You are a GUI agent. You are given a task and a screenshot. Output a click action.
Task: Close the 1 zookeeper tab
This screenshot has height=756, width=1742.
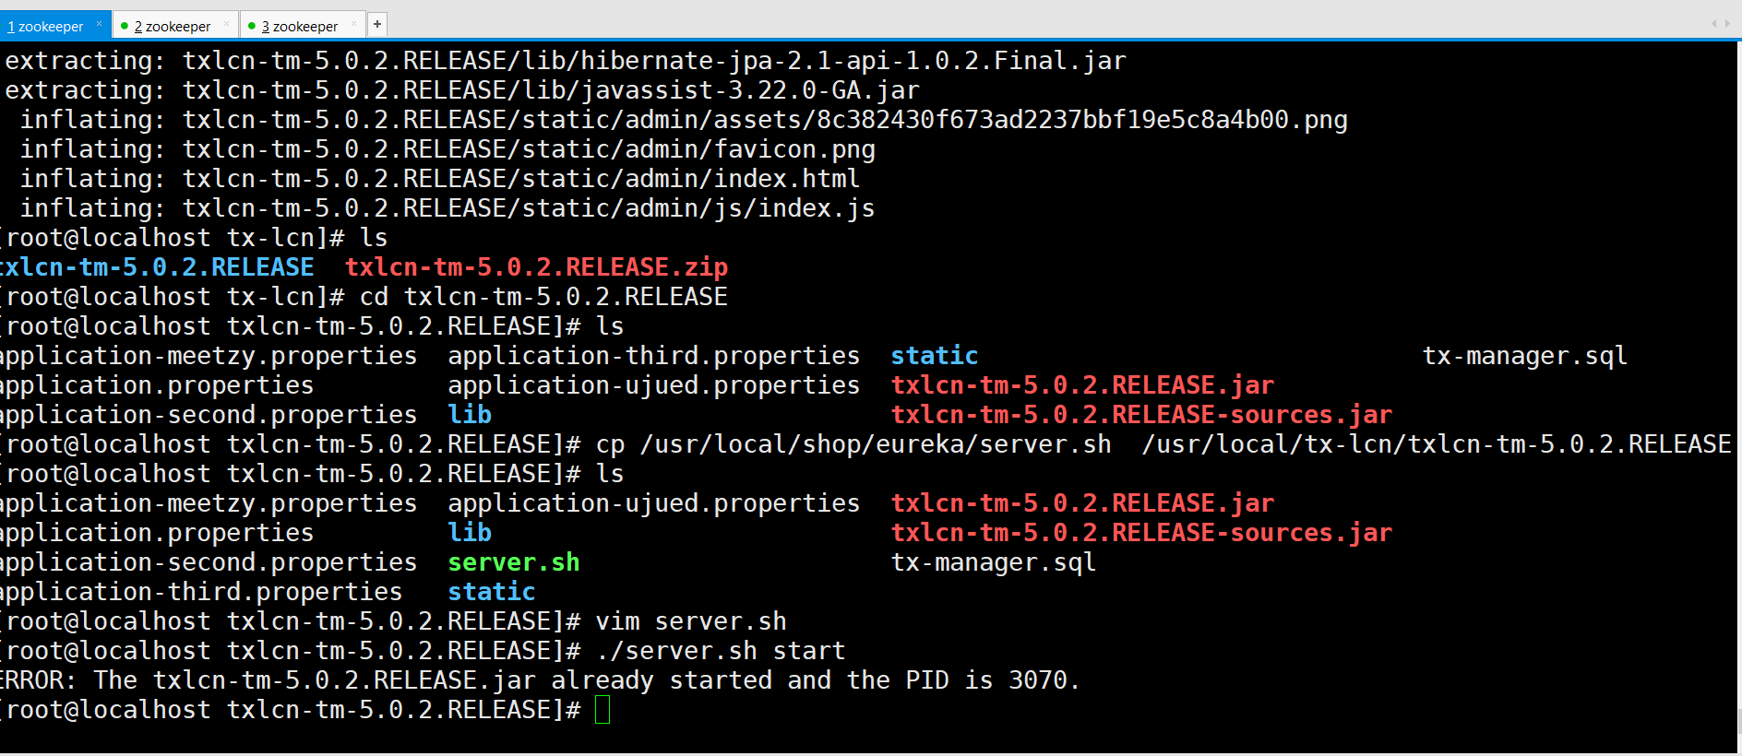click(x=99, y=24)
